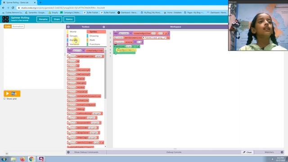Pick the sprite.rotateToDirection block
This screenshot has height=162, width=288.
[x=84, y=96]
